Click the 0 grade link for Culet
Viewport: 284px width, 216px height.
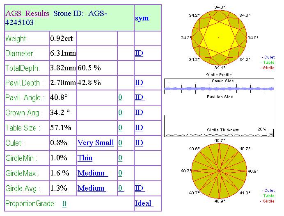pos(120,143)
